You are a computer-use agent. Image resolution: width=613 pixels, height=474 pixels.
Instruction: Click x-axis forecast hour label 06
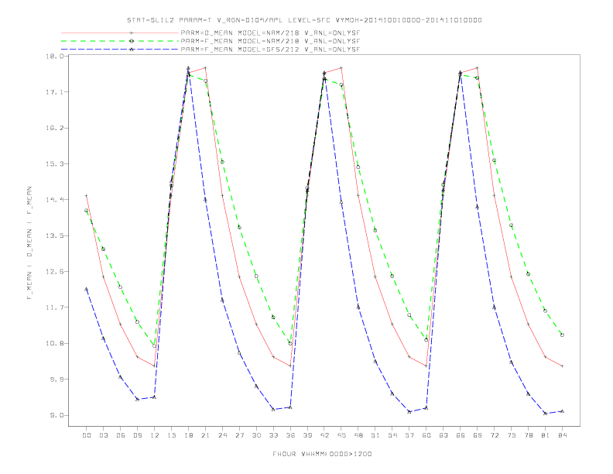point(121,435)
